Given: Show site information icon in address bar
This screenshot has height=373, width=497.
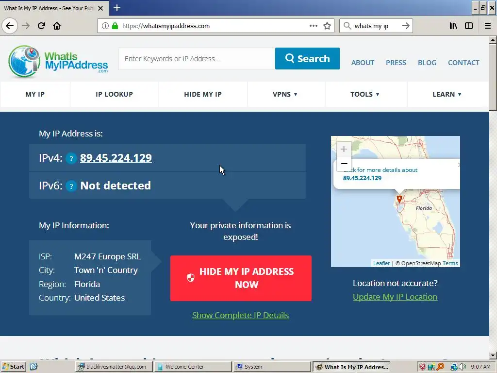Looking at the screenshot, I should (105, 26).
